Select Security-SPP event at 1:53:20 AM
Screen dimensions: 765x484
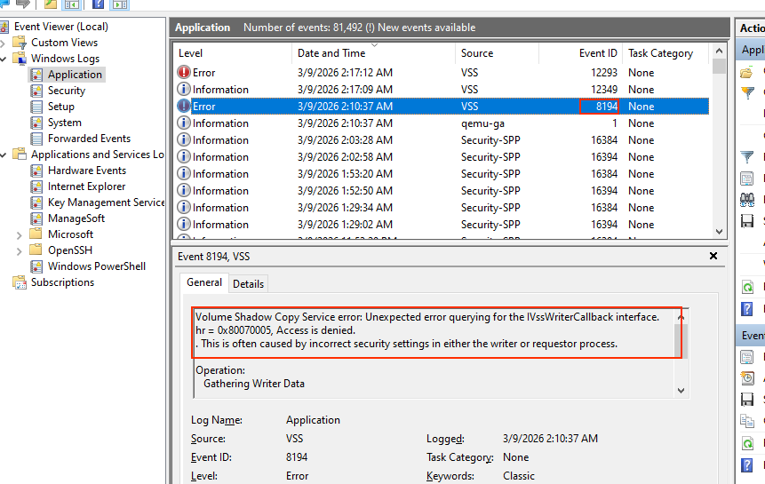point(442,173)
